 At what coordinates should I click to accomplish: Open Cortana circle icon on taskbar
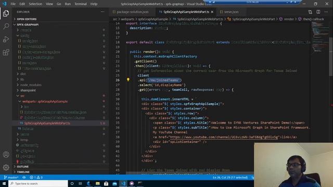point(72,183)
